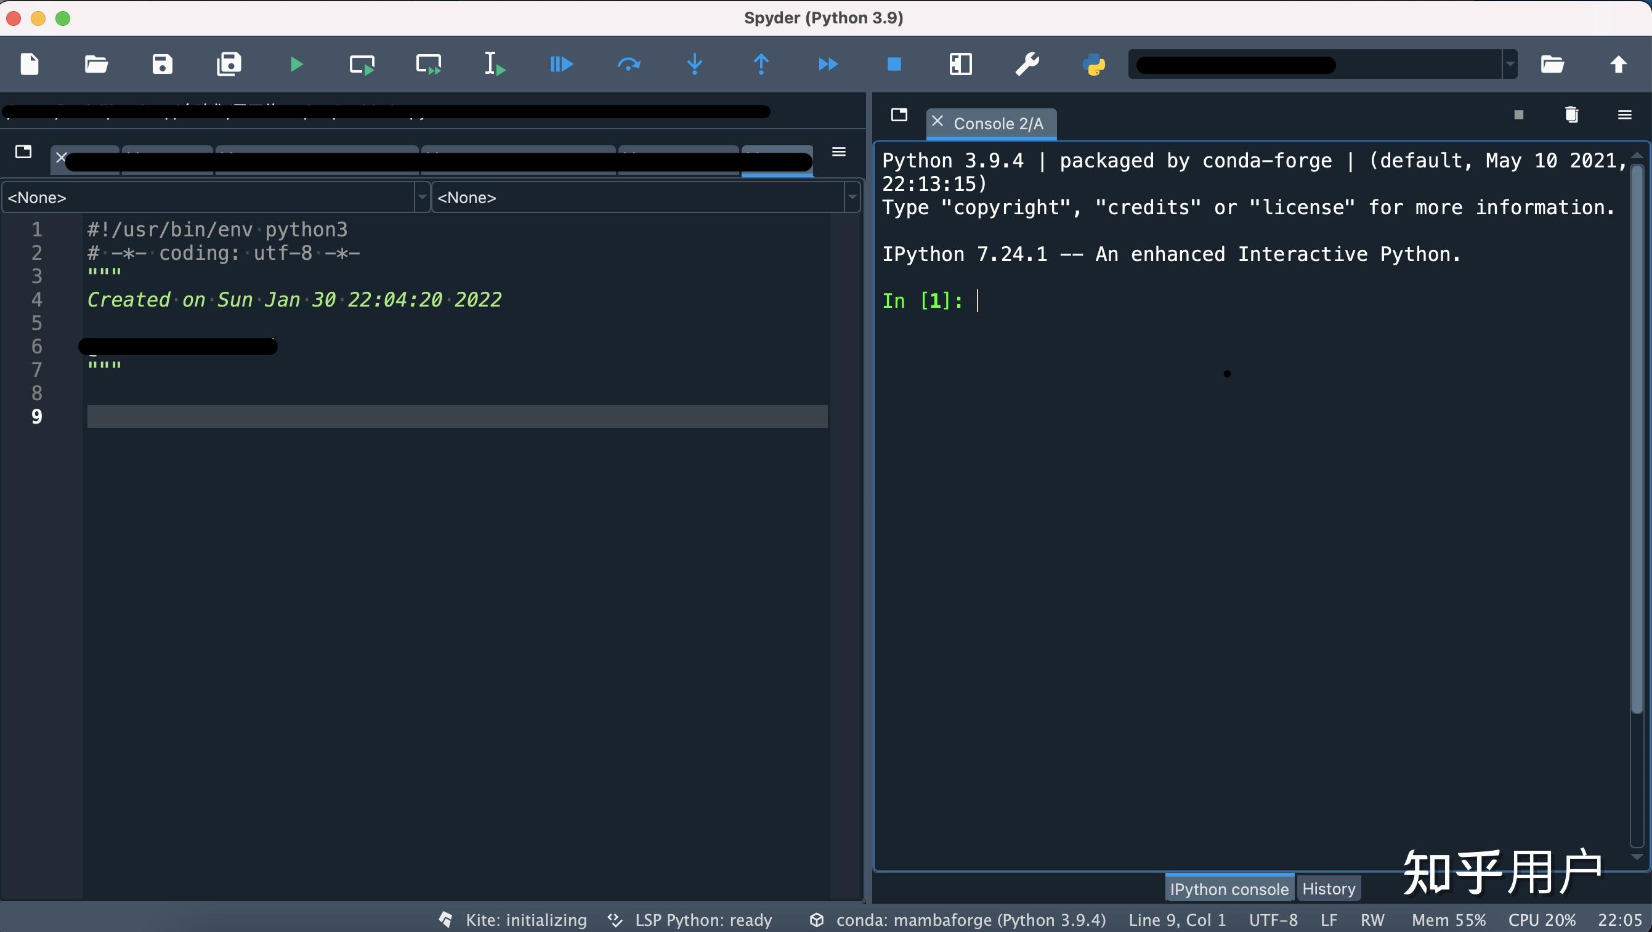Open the console browse tabs button
1652x932 pixels.
900,114
